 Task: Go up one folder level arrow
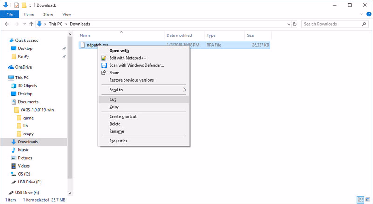tap(31, 24)
